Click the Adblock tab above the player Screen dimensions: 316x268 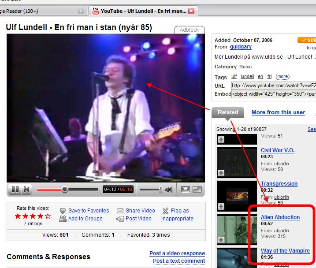190,30
